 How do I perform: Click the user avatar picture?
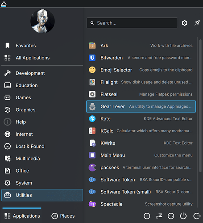tap(42, 21)
